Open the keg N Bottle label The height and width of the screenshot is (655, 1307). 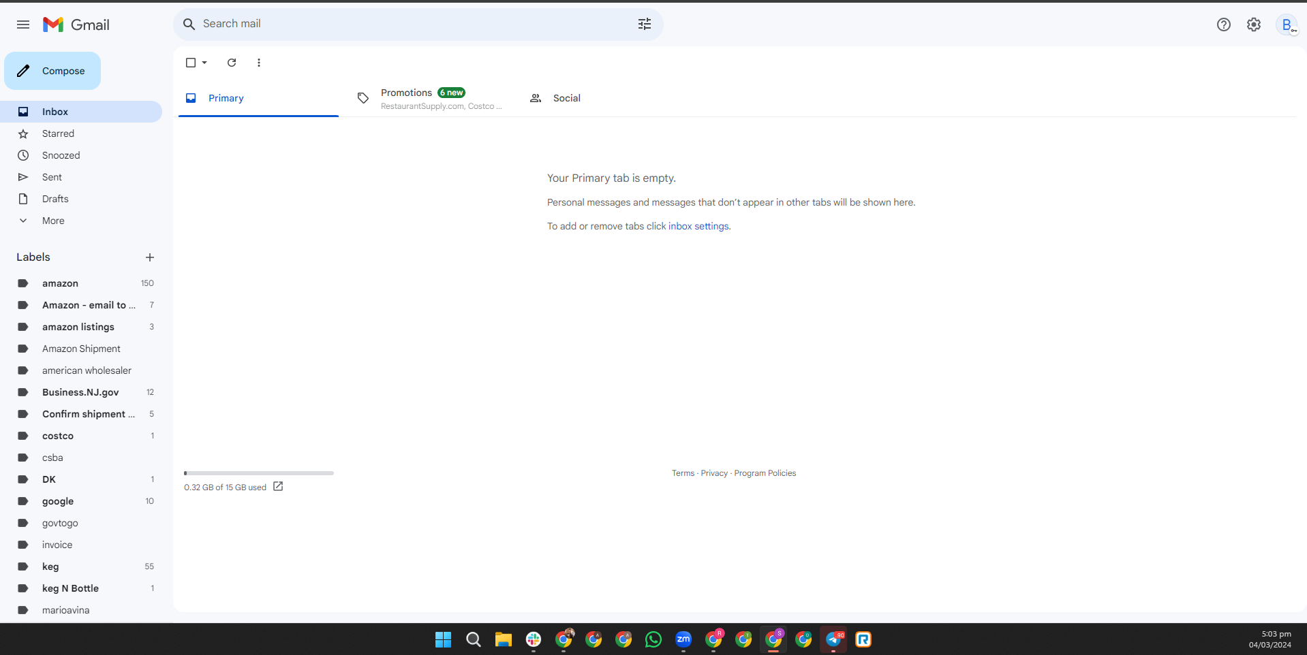pos(81,588)
